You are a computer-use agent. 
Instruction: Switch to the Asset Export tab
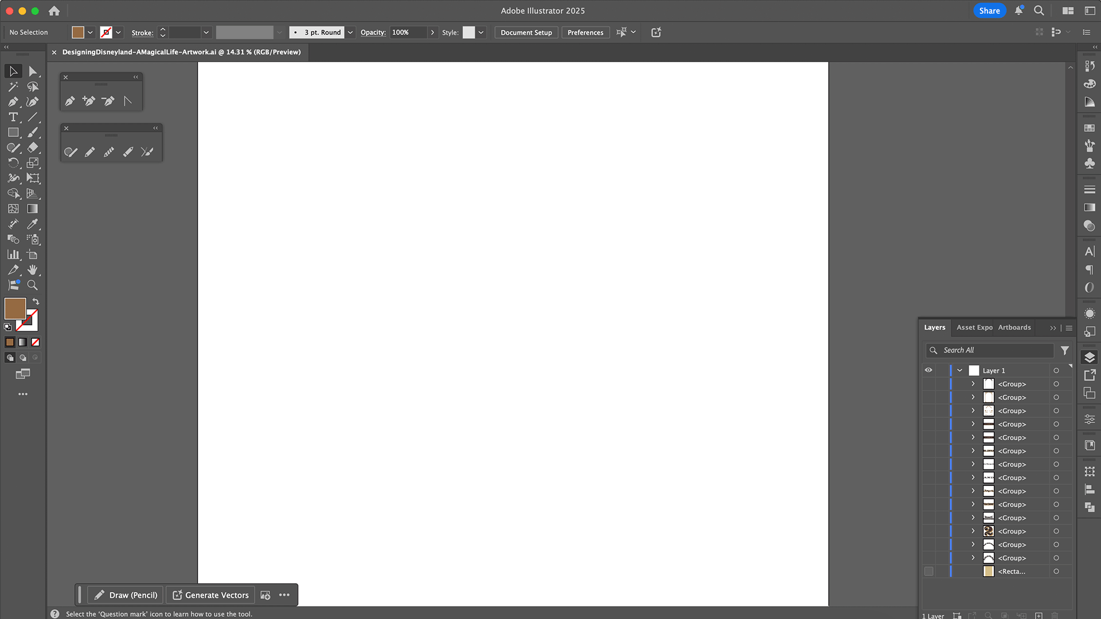coord(974,327)
